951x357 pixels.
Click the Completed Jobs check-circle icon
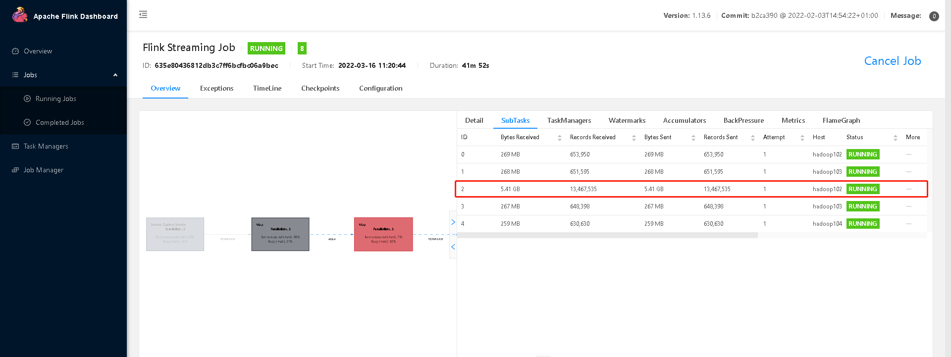pyautogui.click(x=27, y=122)
